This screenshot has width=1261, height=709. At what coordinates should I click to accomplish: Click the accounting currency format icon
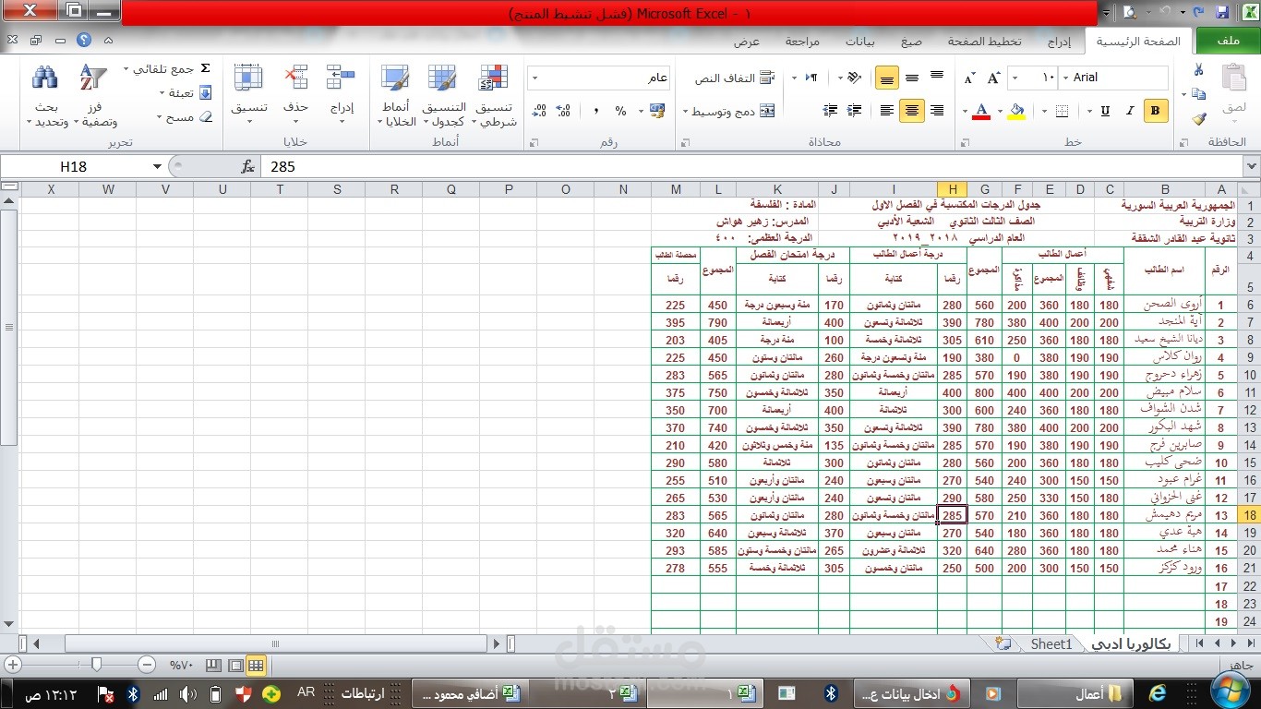pyautogui.click(x=657, y=111)
